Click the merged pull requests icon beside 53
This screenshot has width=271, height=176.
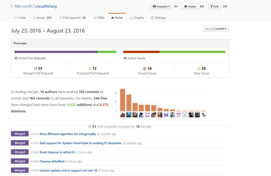[x=36, y=68]
